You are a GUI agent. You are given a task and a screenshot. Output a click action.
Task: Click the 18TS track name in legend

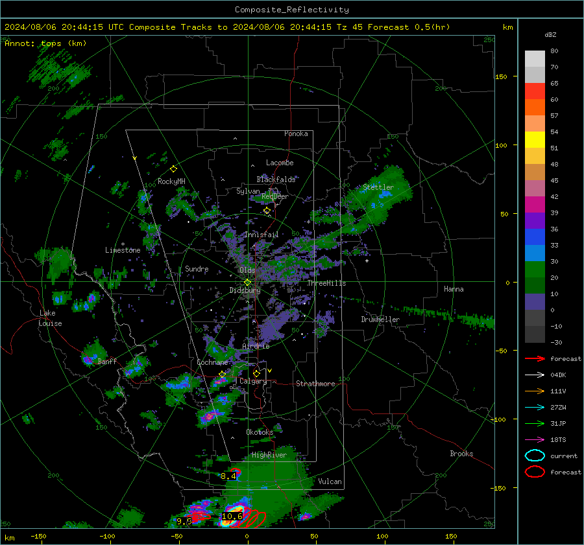[558, 440]
